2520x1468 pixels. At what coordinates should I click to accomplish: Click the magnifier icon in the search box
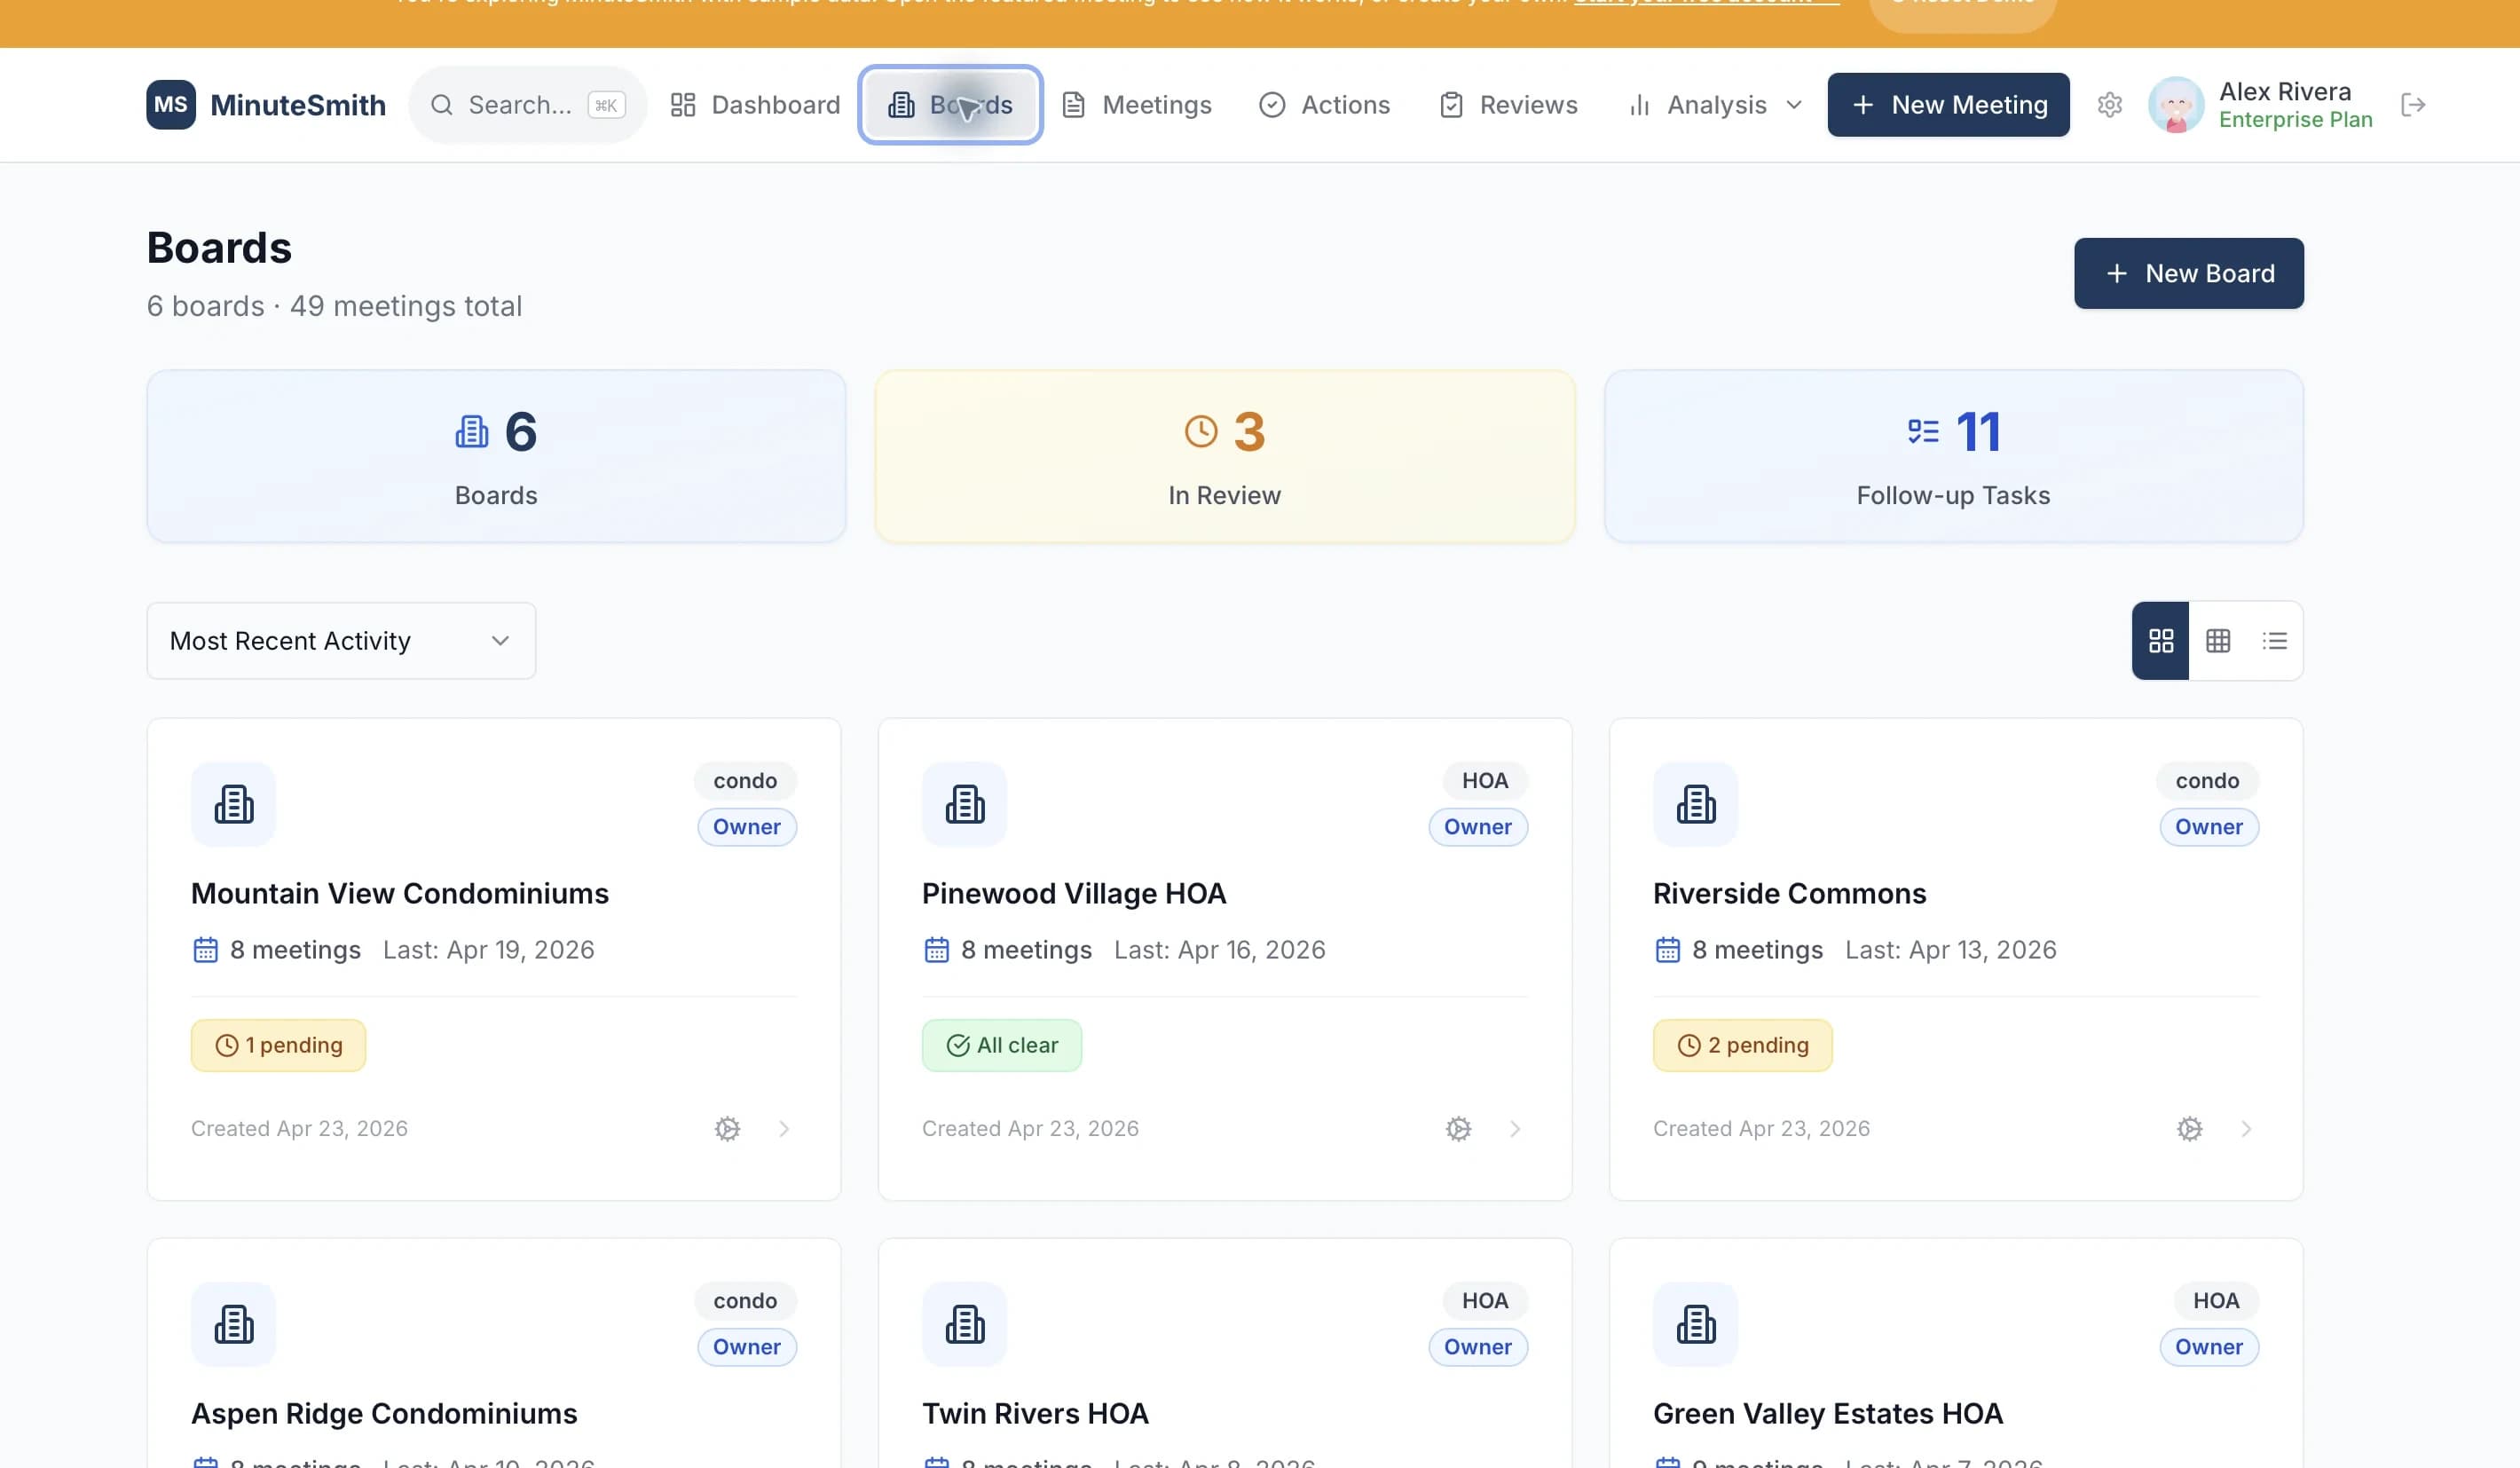coord(441,105)
